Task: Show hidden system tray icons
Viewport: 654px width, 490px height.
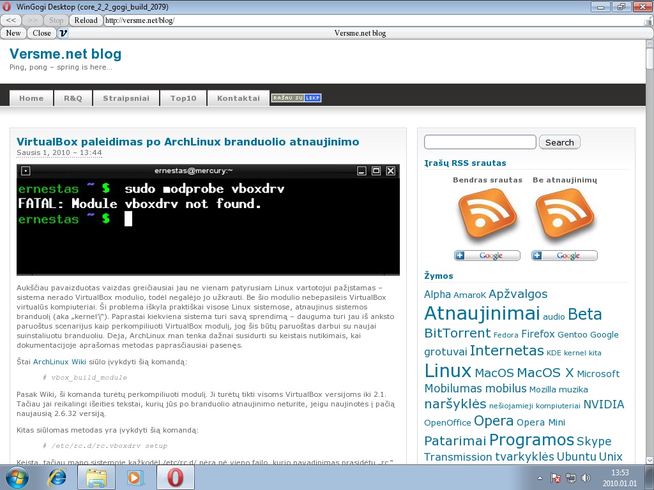Action: [x=540, y=479]
